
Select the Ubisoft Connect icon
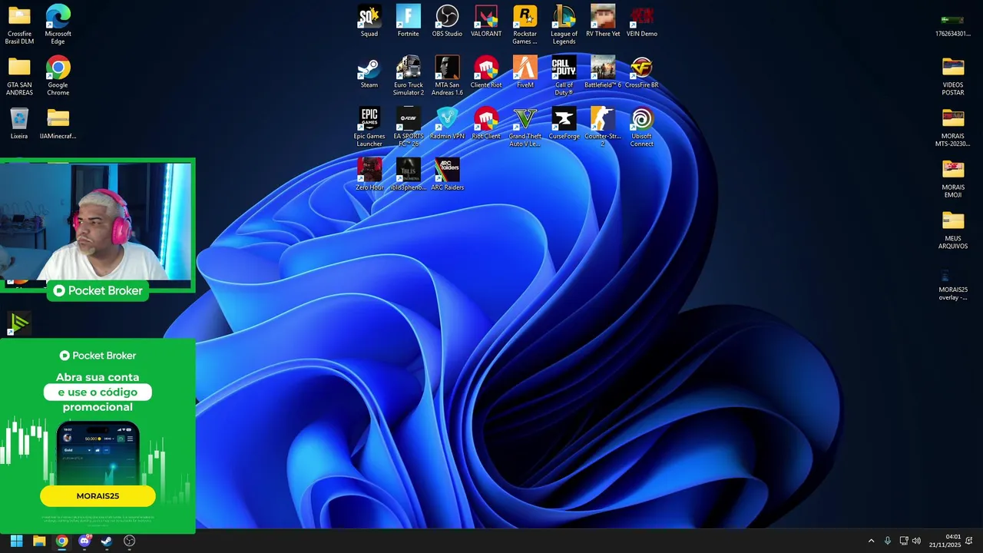tap(642, 127)
